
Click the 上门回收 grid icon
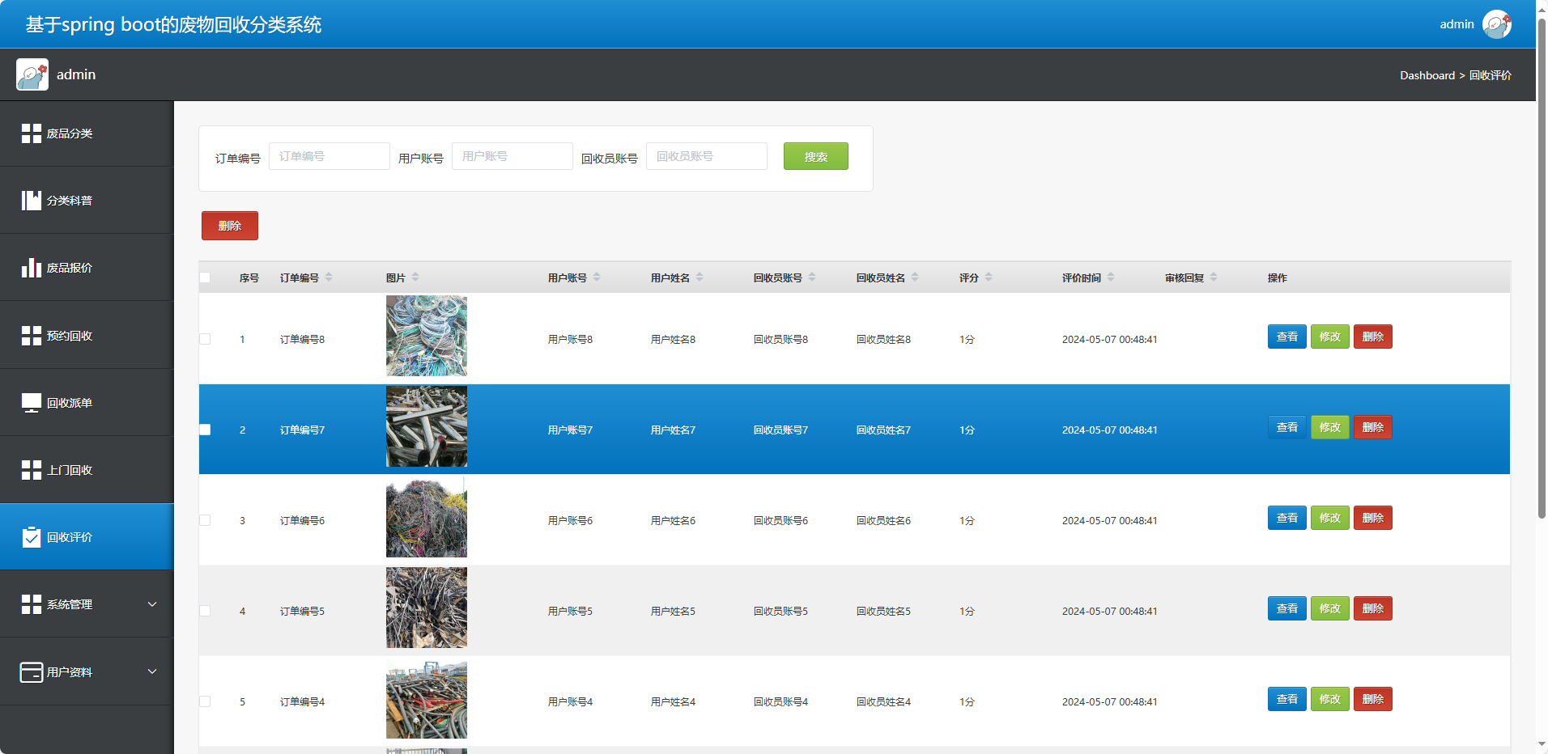[x=32, y=470]
